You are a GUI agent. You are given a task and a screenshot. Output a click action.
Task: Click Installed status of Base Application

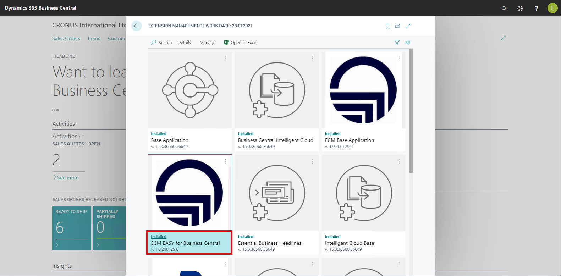(x=159, y=134)
